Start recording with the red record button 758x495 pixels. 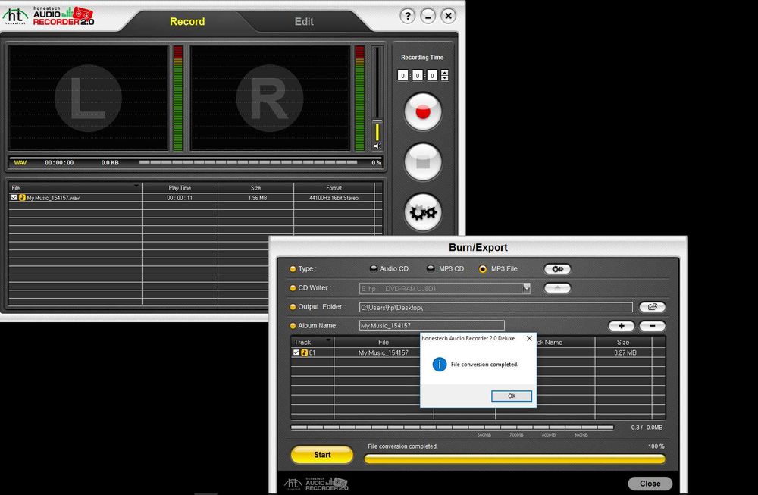tap(422, 111)
